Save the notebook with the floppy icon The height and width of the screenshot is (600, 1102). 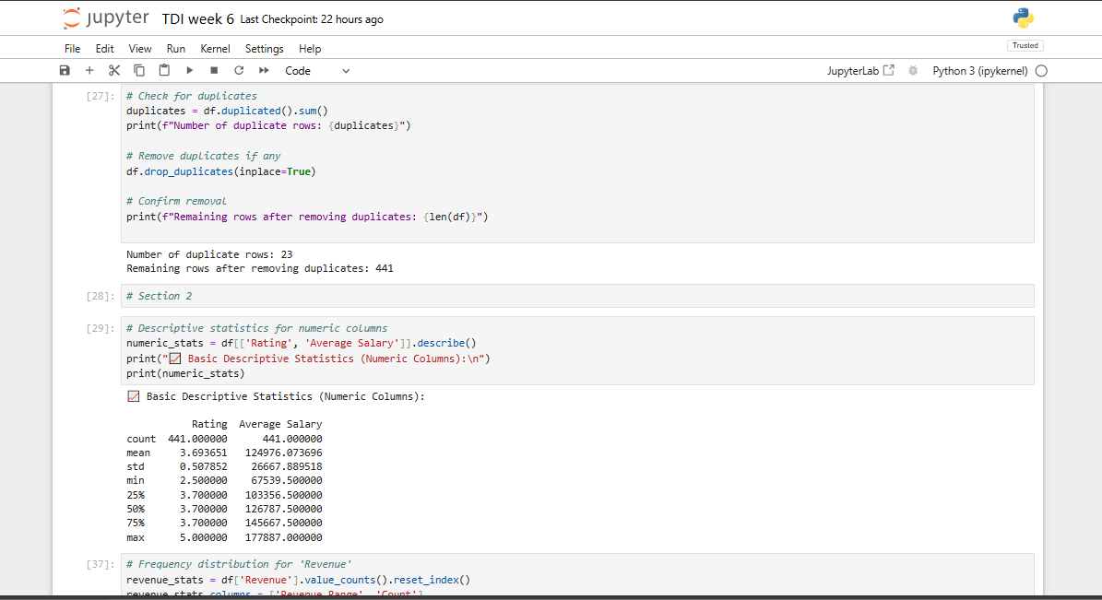65,70
